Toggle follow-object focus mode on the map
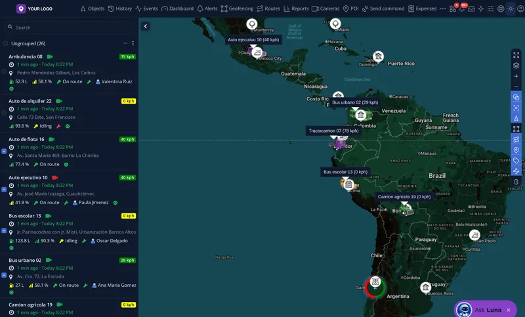This screenshot has height=317, width=525. (516, 108)
